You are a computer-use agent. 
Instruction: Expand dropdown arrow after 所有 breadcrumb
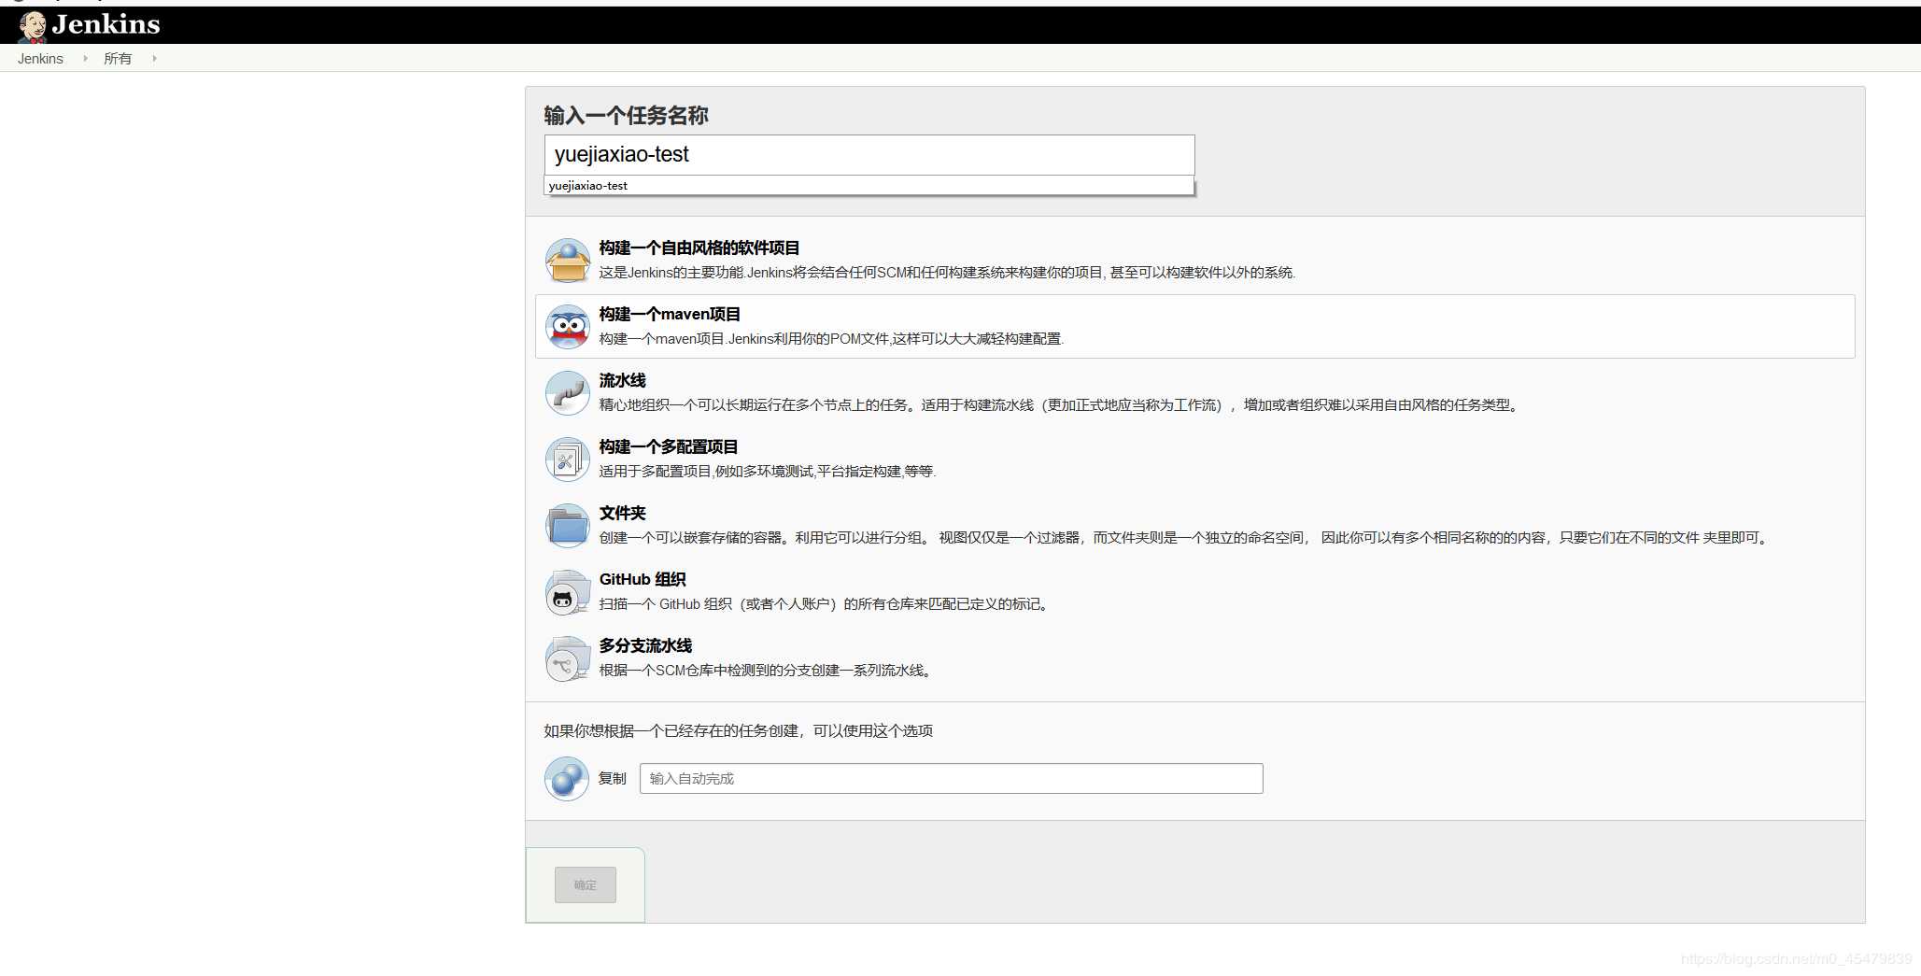point(154,58)
